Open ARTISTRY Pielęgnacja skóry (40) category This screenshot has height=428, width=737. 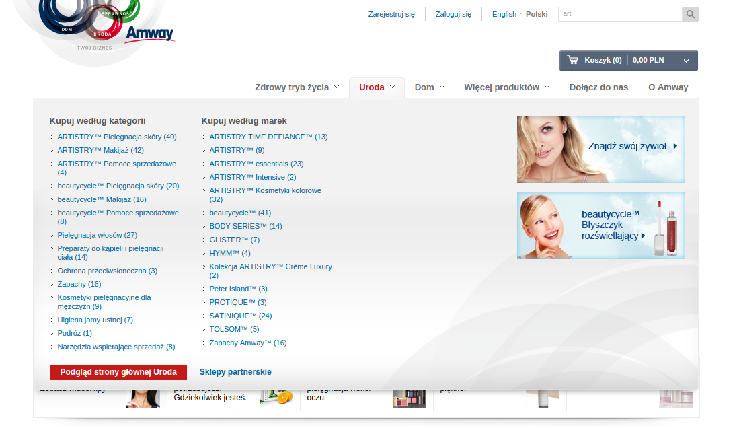[116, 137]
